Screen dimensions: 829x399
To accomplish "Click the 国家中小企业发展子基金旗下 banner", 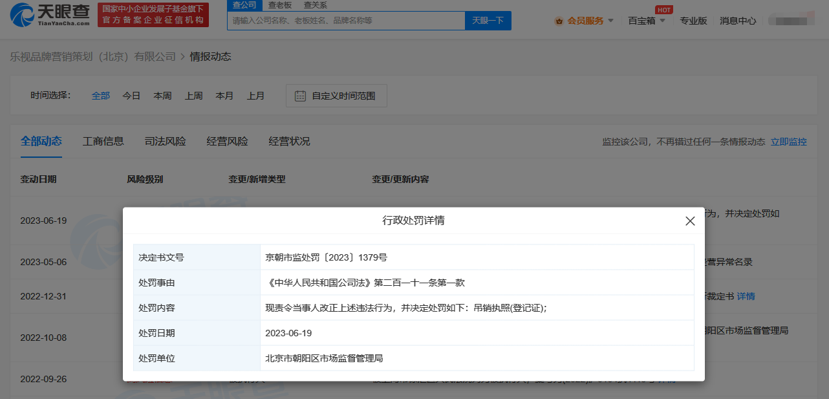I will click(x=154, y=14).
